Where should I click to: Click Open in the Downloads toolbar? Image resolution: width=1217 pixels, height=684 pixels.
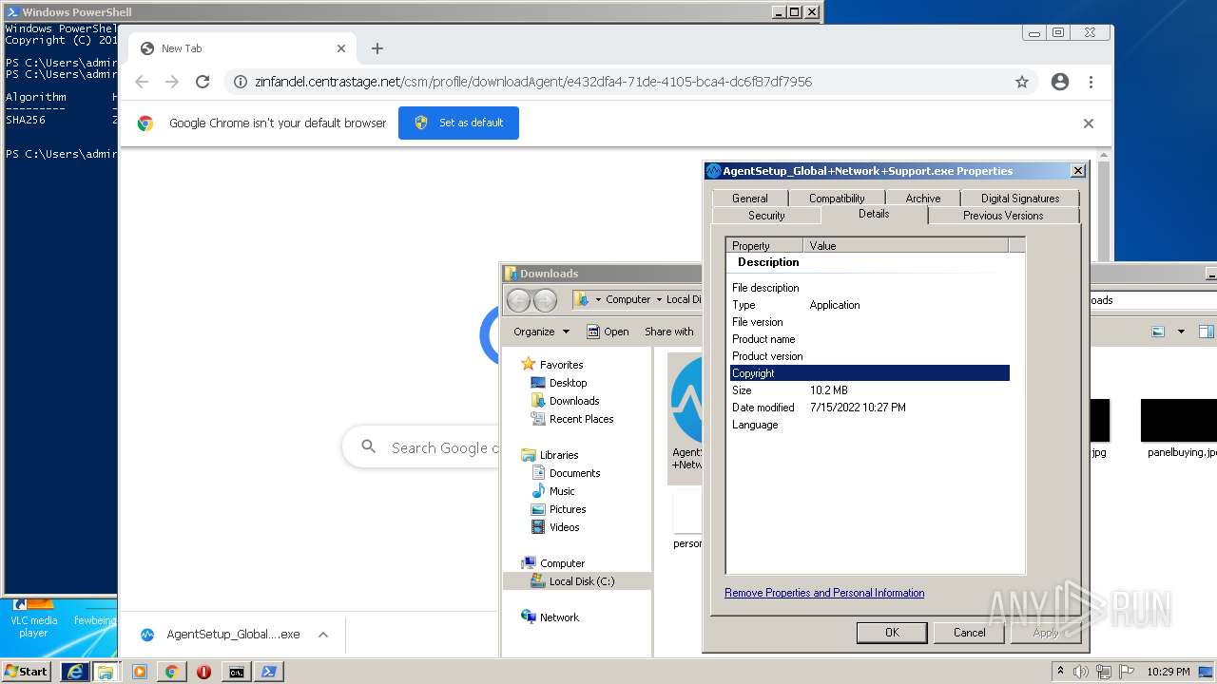pos(608,332)
